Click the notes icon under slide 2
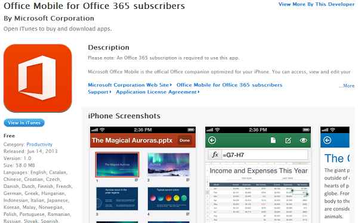This screenshot has height=223, width=358. [x=188, y=180]
